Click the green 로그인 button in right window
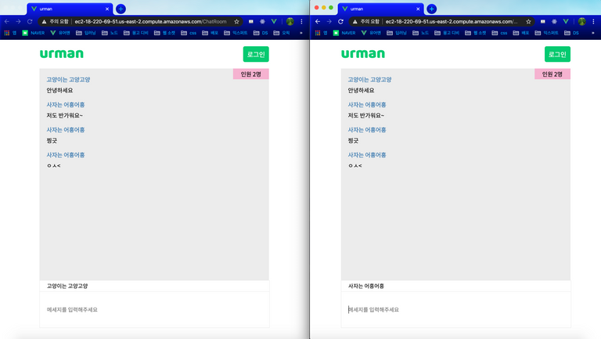This screenshot has height=339, width=601. coord(558,54)
